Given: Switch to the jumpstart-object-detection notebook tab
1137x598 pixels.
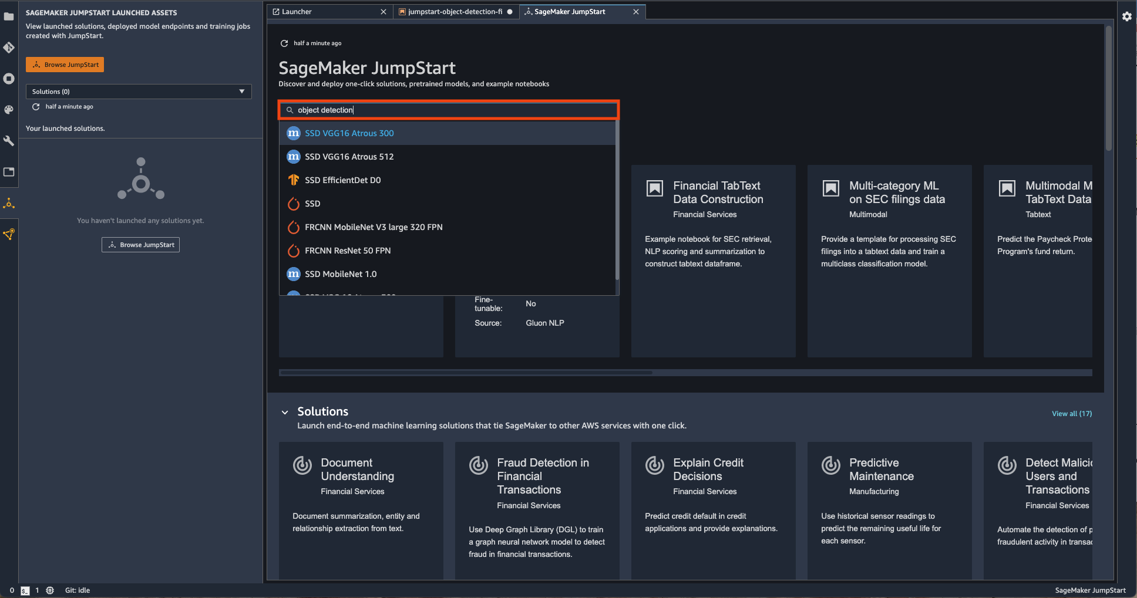Looking at the screenshot, I should coord(456,12).
